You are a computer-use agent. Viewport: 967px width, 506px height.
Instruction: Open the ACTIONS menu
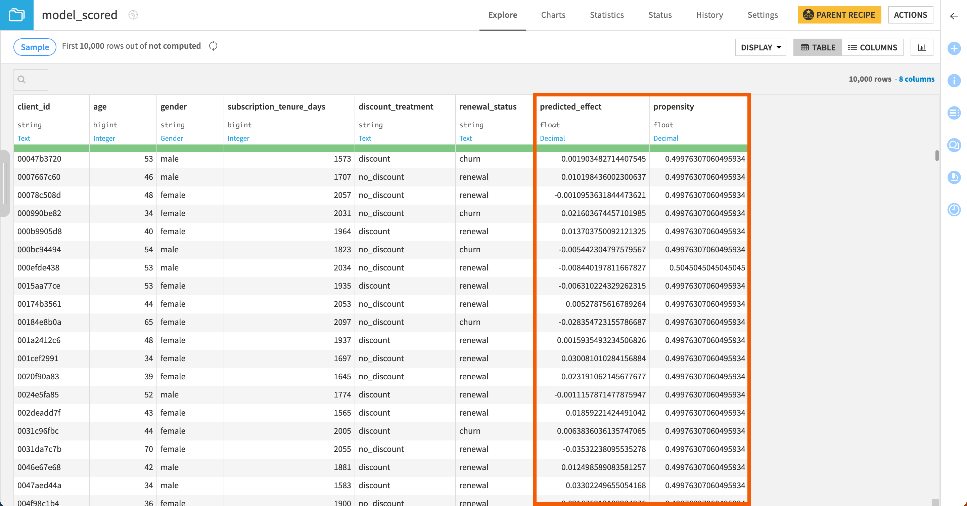coord(910,15)
